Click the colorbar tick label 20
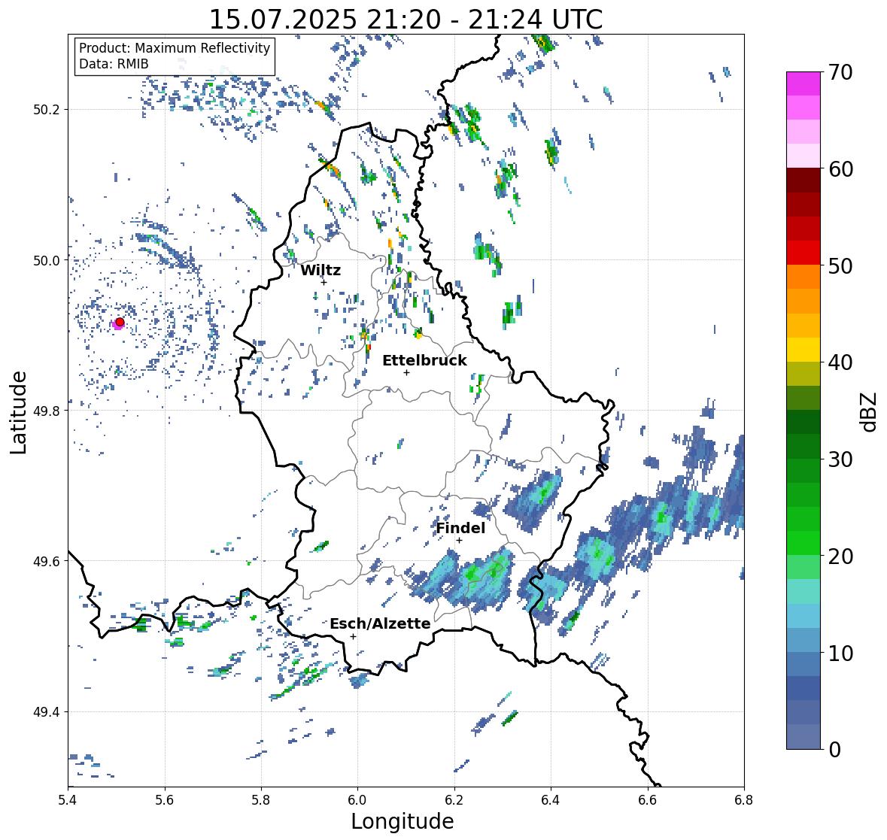This screenshot has width=887, height=840. [x=840, y=556]
